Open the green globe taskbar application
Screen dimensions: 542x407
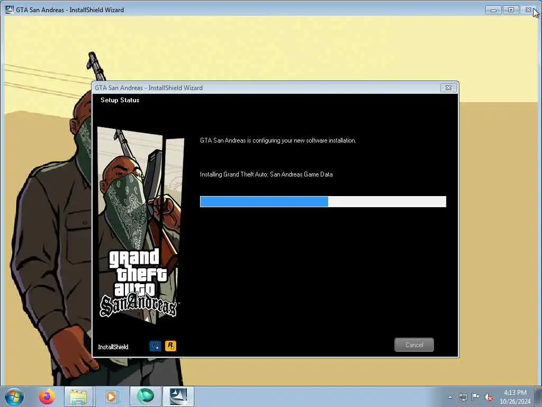coord(145,396)
